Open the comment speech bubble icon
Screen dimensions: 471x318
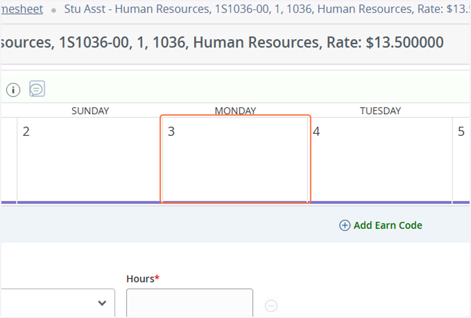click(x=37, y=89)
